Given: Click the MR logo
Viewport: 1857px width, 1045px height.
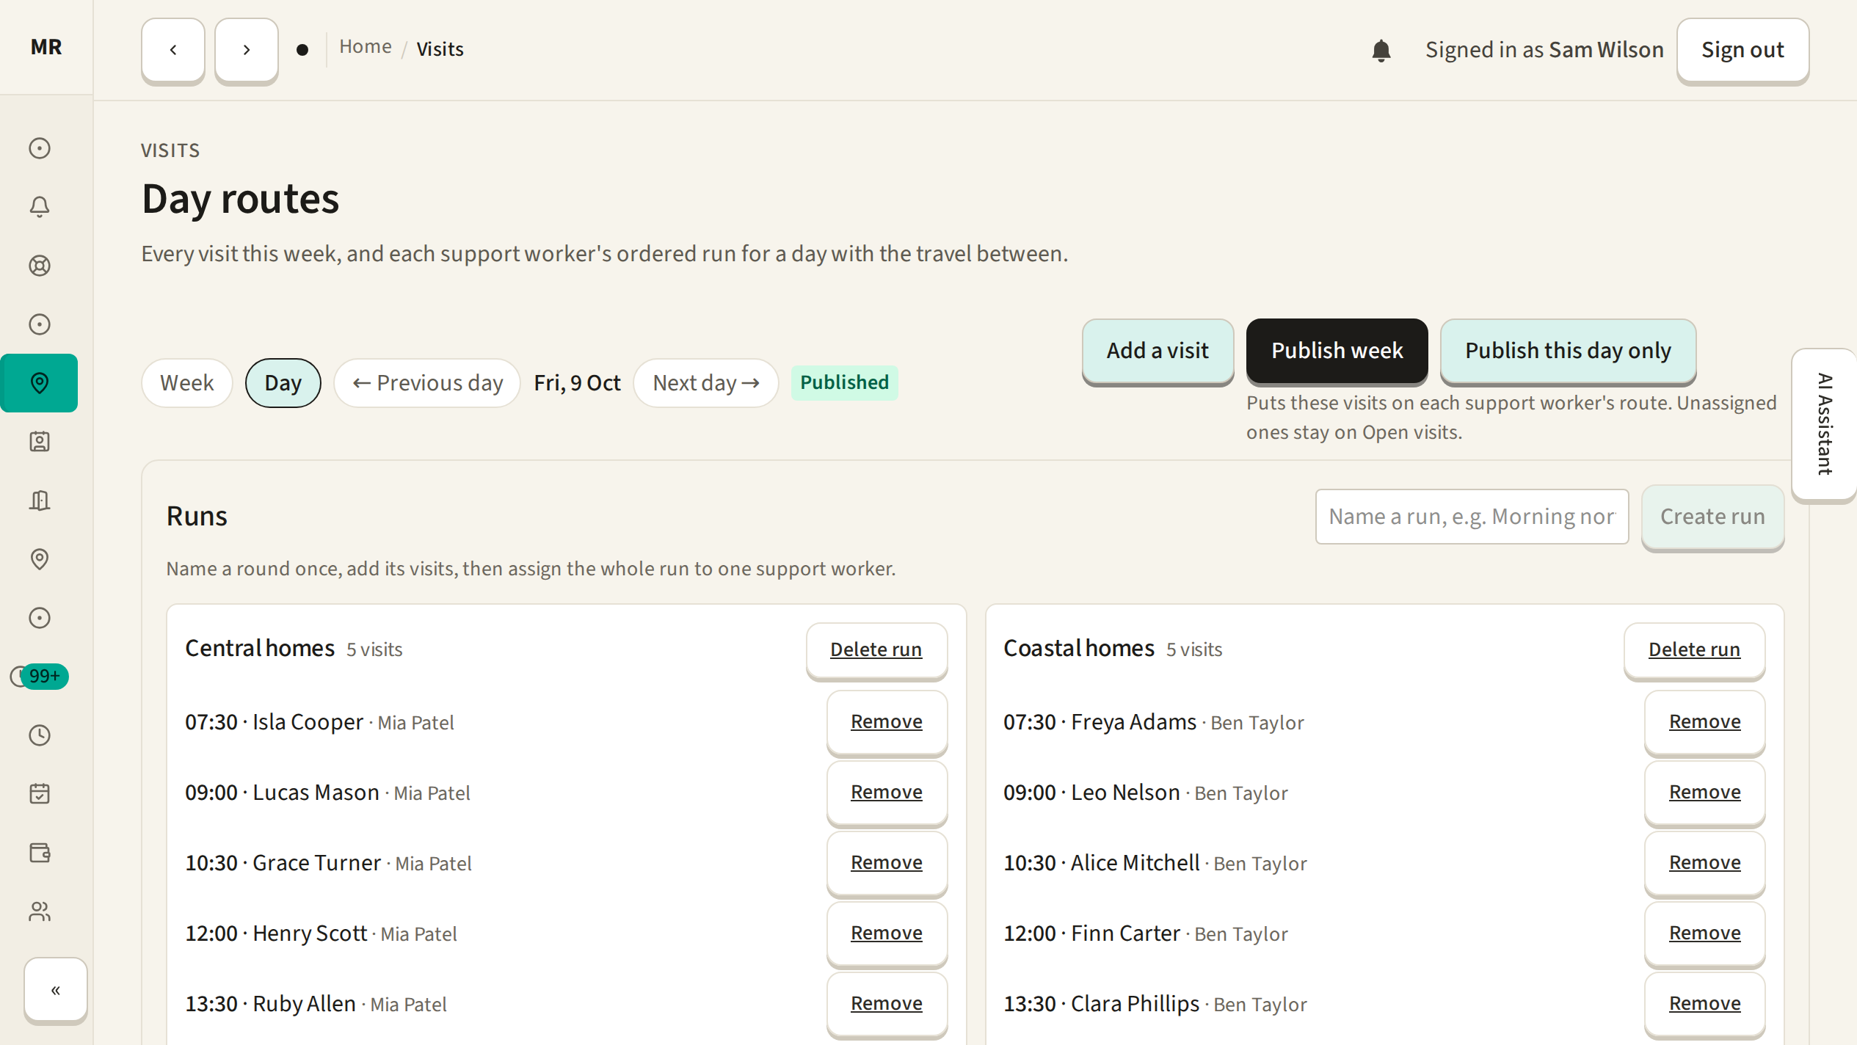Looking at the screenshot, I should click(46, 47).
